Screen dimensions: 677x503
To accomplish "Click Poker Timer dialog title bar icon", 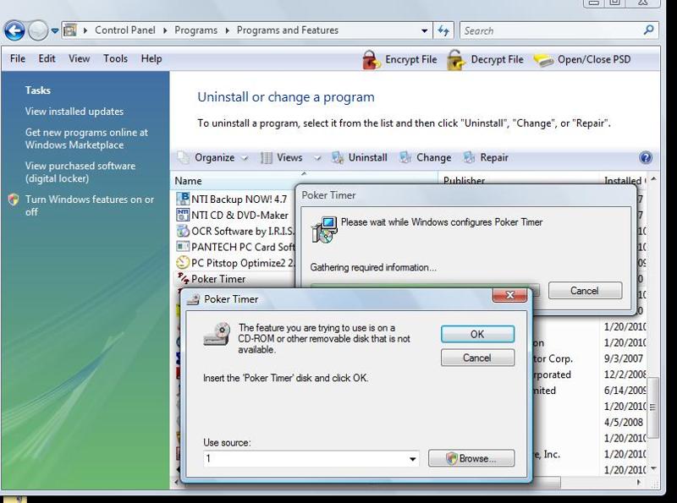I will [193, 299].
